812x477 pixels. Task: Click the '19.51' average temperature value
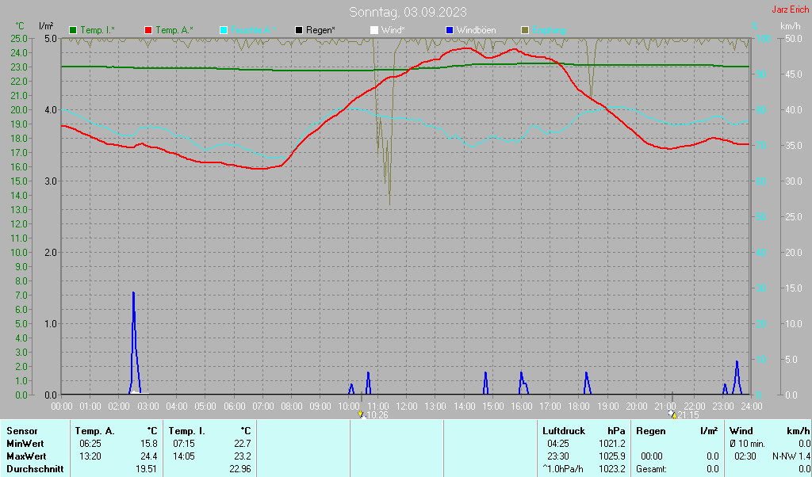tap(147, 469)
